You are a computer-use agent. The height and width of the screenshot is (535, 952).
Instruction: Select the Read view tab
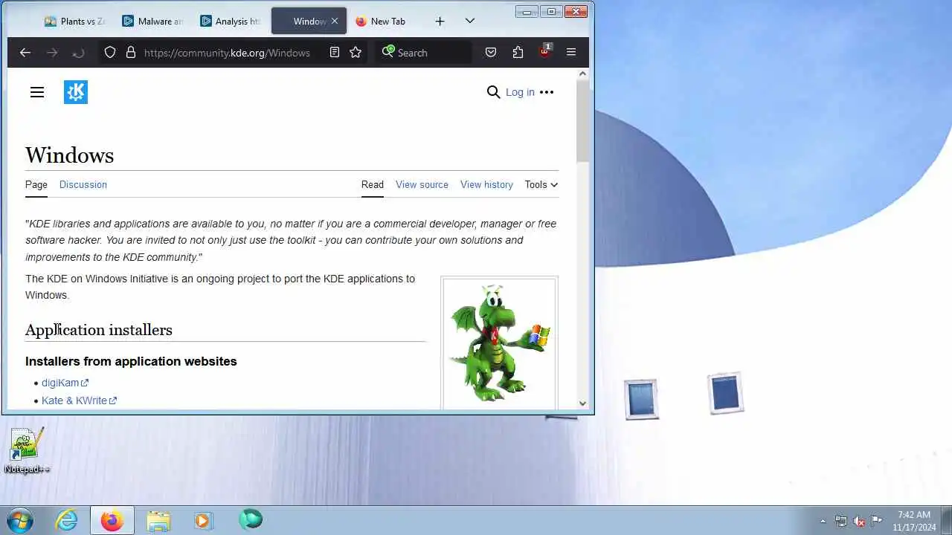(x=373, y=184)
